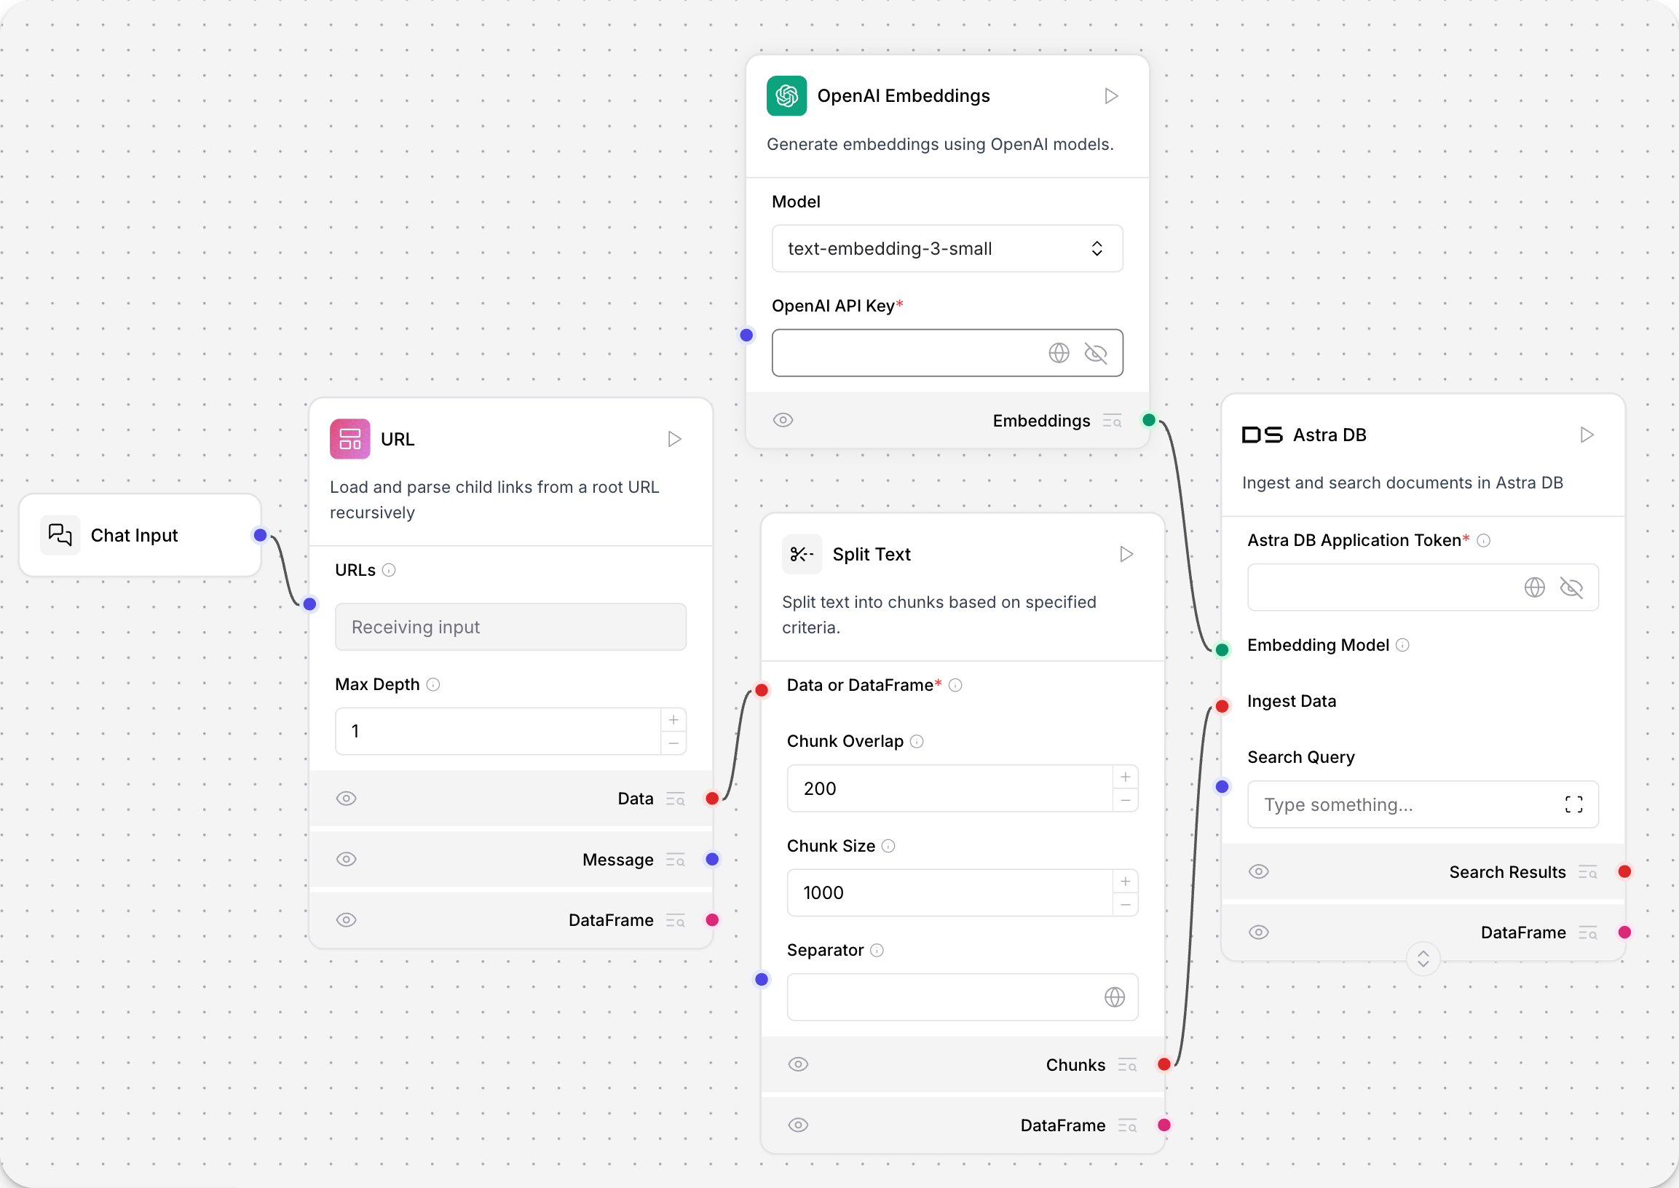
Task: Click the Astra DB DS logo
Action: coord(1262,435)
